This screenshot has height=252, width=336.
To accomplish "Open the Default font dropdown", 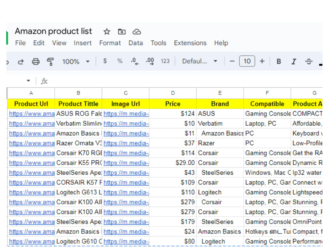I will point(200,61).
